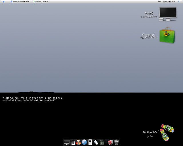Select the Adobe Updater menu bar item
The image size is (183, 146).
(41, 1)
